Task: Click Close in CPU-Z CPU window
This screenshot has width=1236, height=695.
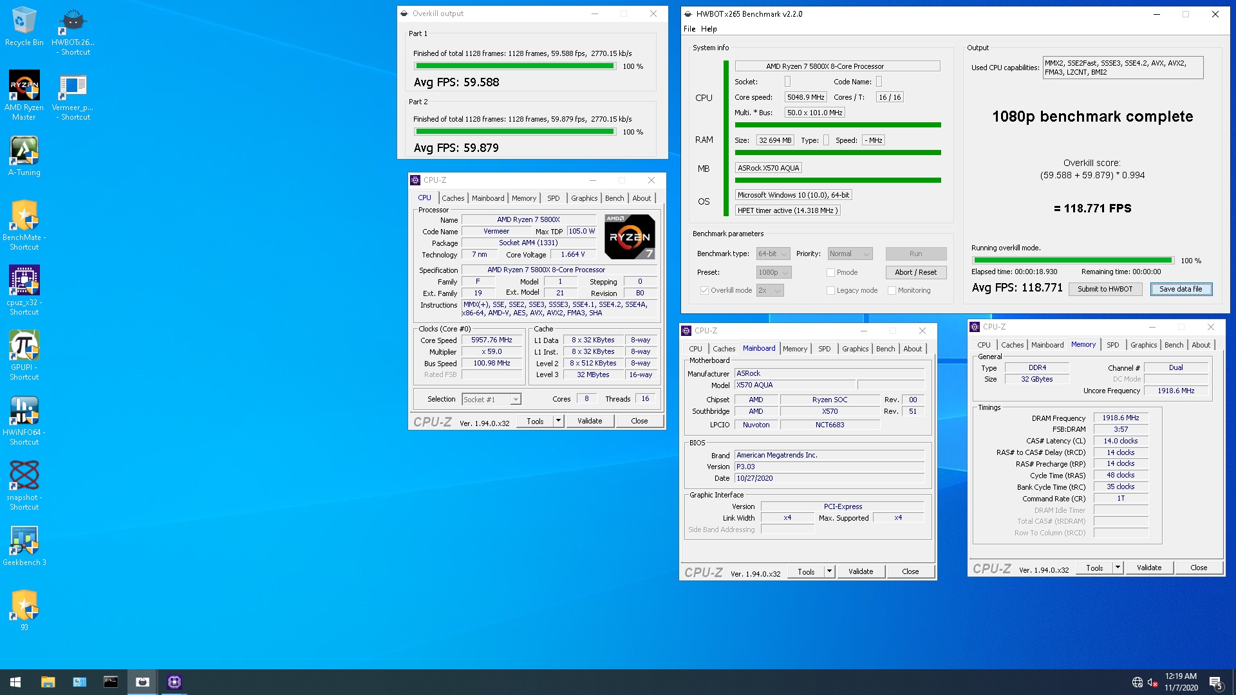Action: [639, 421]
